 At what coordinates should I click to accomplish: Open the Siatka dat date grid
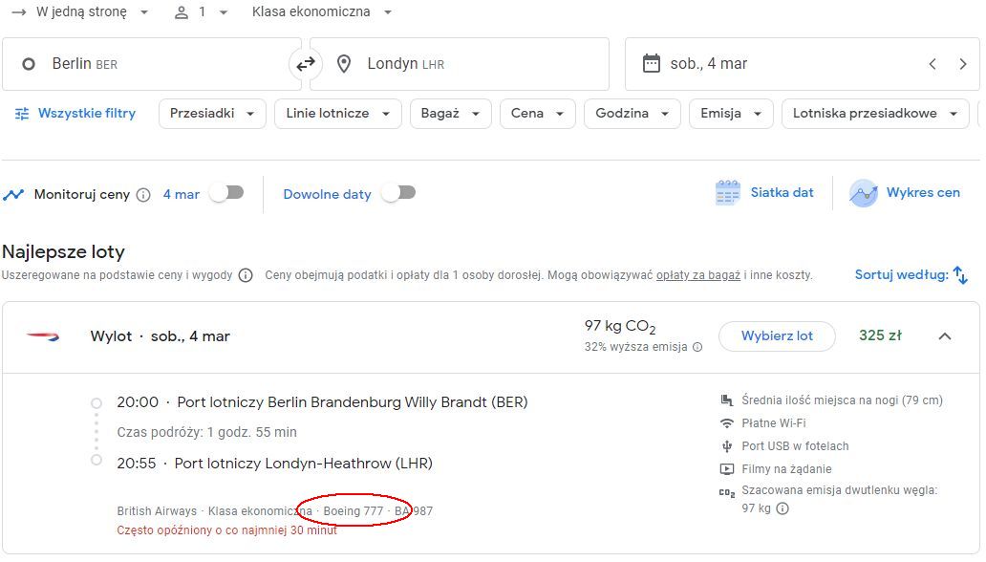[764, 192]
